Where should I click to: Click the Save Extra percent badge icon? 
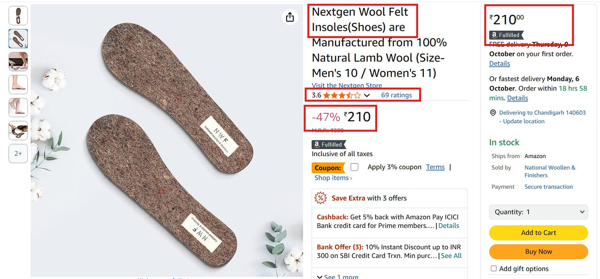(320, 198)
